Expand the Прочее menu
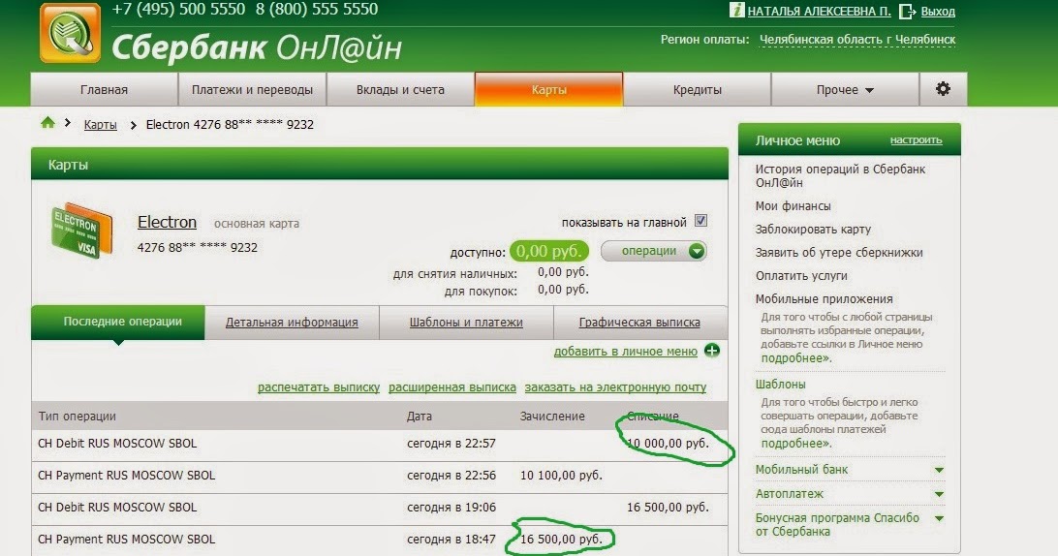Image resolution: width=1058 pixels, height=556 pixels. coord(845,90)
